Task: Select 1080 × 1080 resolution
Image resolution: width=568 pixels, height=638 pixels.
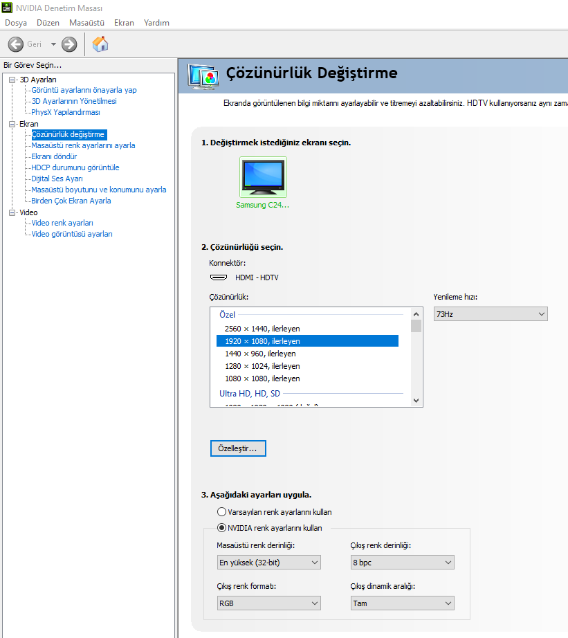Action: tap(307, 379)
